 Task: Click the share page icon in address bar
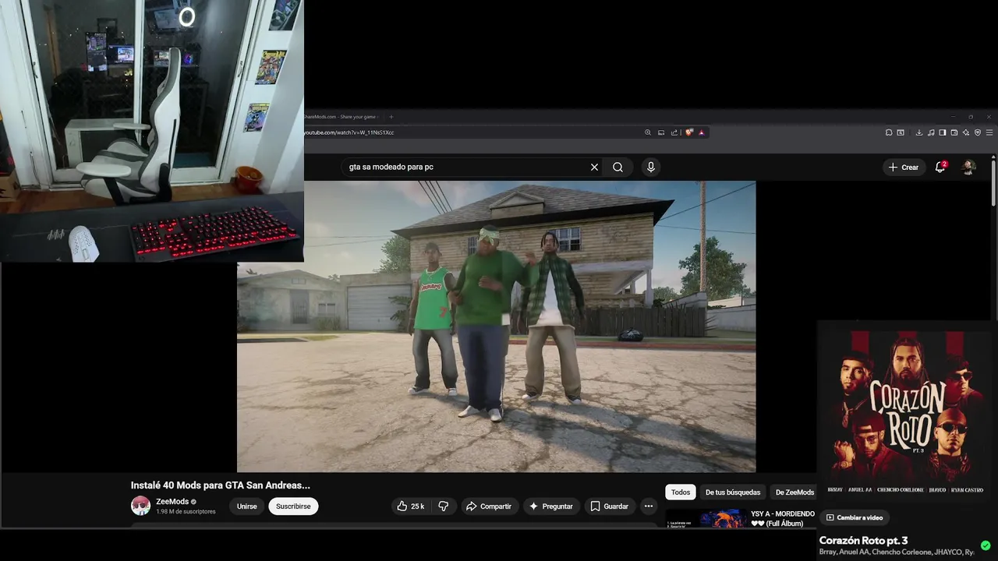[674, 132]
